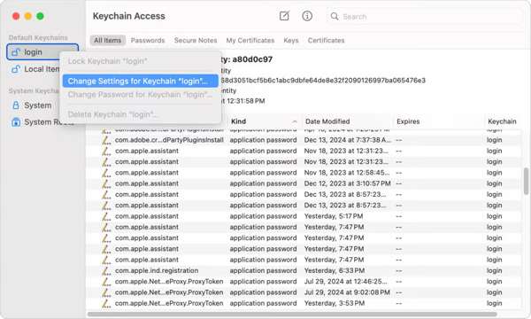Switch to the Passwords tab
Screen dimensions: 531x319
(148, 41)
